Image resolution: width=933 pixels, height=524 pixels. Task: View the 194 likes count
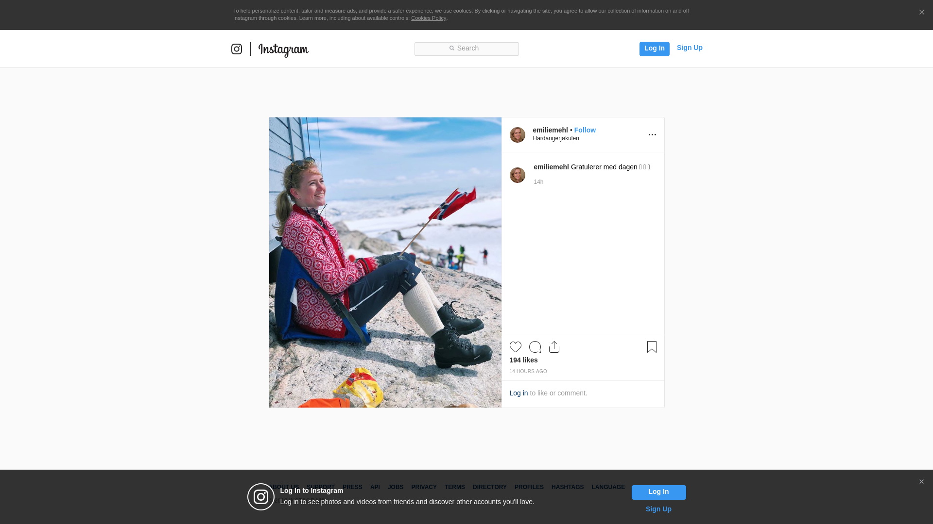coord(523,360)
